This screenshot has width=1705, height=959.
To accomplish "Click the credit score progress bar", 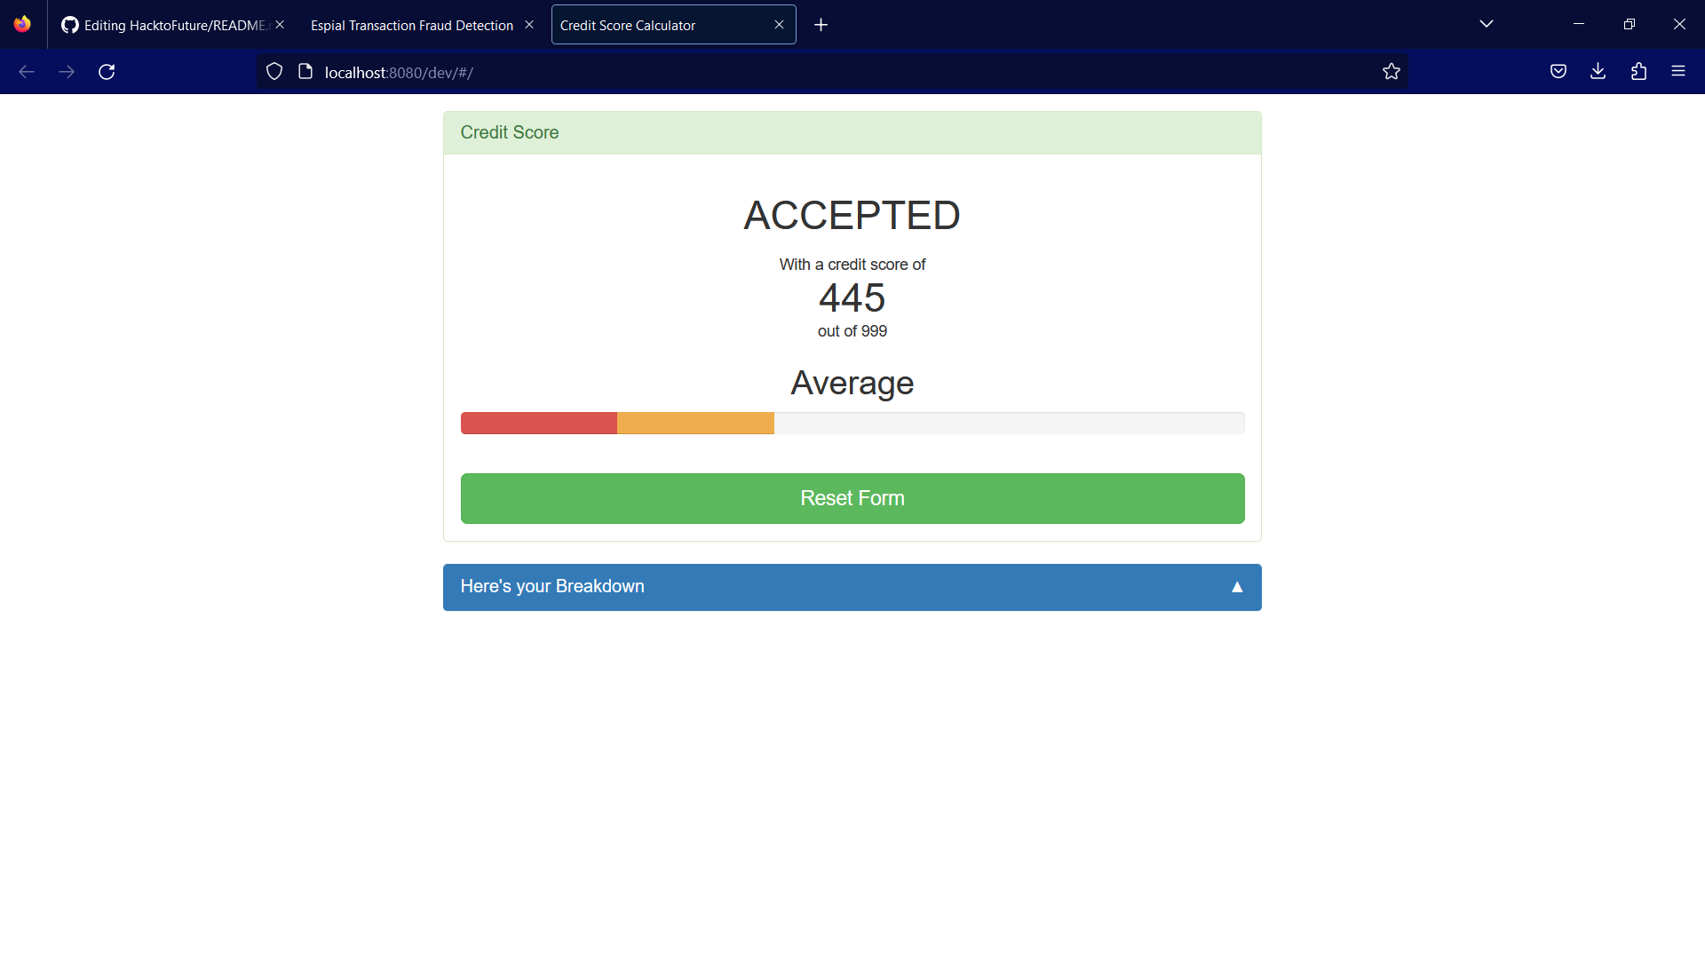I will [x=852, y=423].
